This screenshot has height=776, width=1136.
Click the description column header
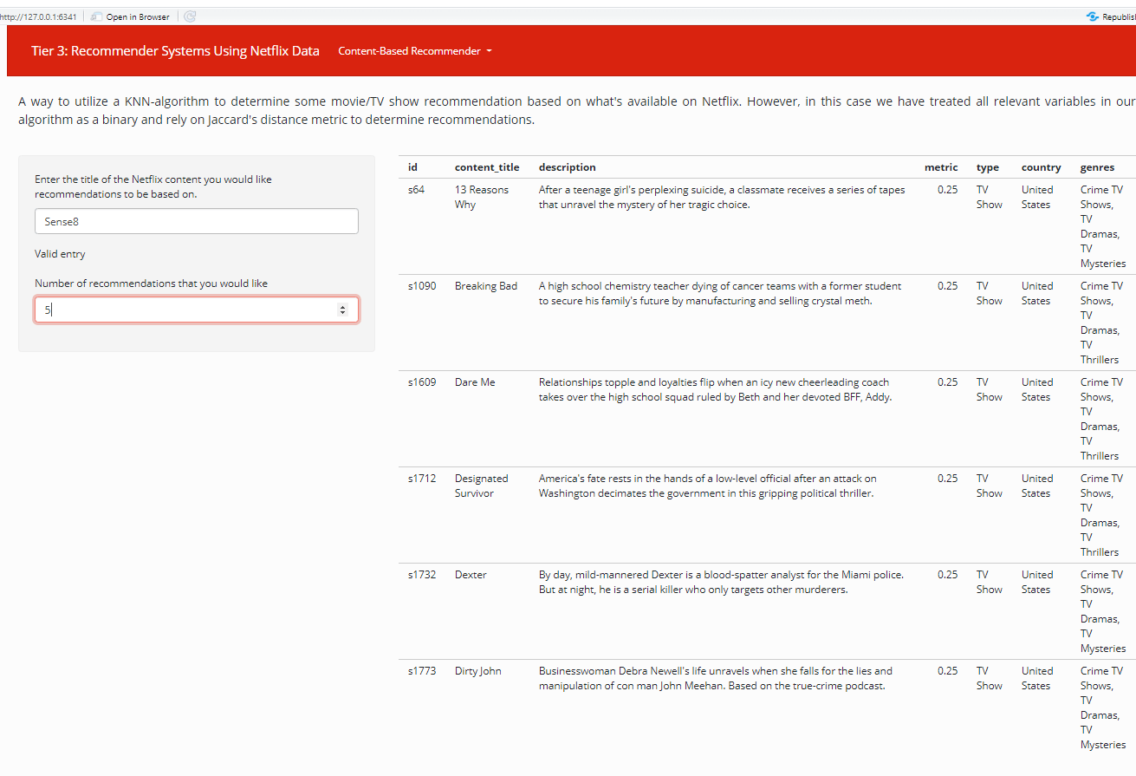(568, 167)
